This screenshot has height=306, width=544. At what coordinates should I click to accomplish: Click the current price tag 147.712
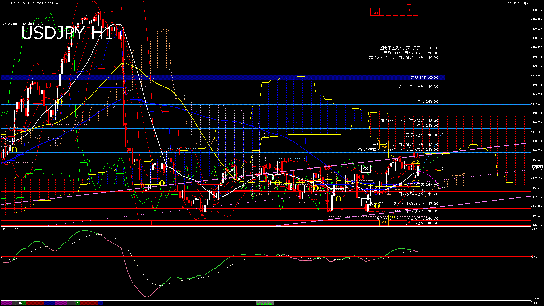pos(537,167)
